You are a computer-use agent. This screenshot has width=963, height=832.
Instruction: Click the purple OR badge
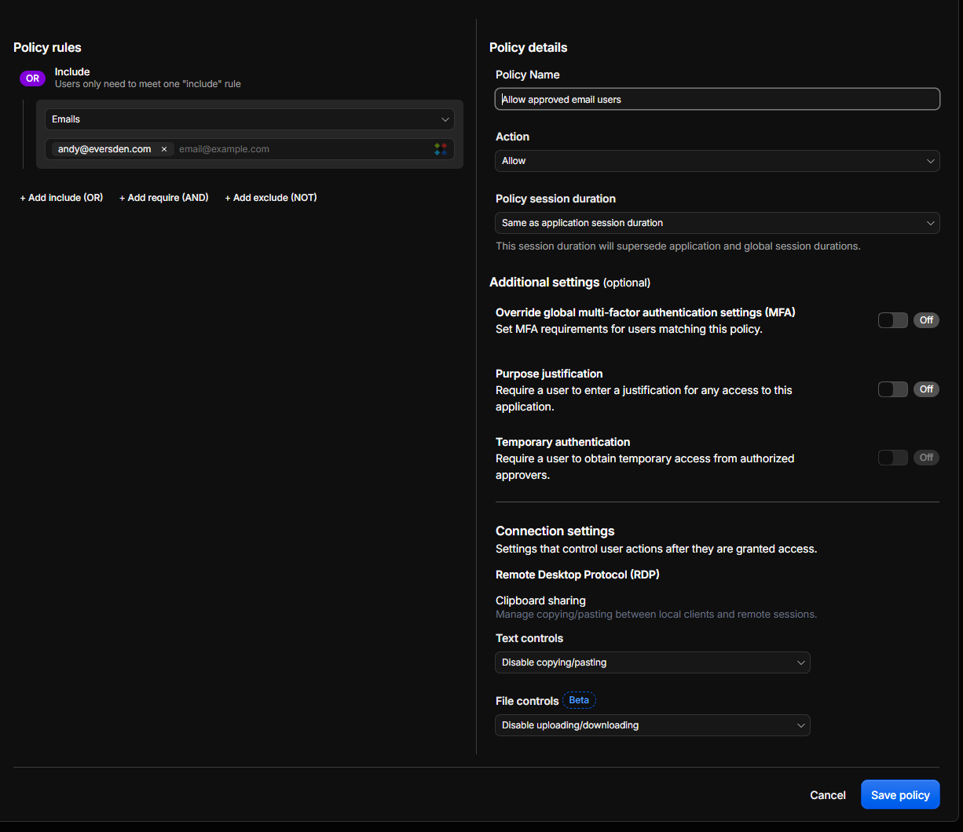[x=33, y=78]
